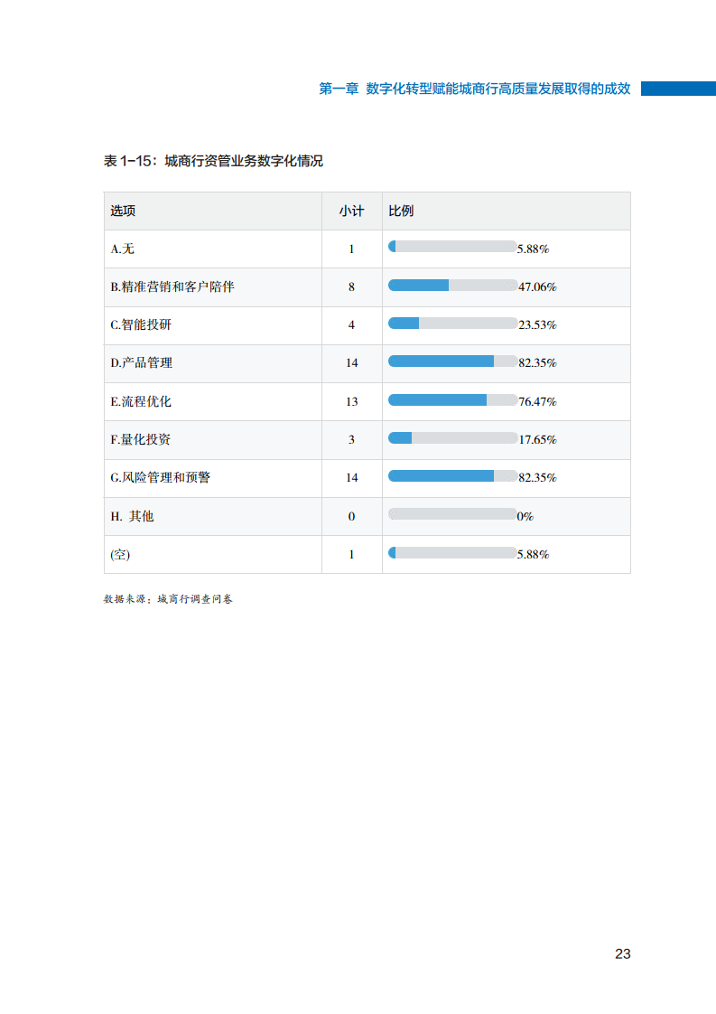
Task: Click the count 13 in row E
Action: tap(351, 401)
